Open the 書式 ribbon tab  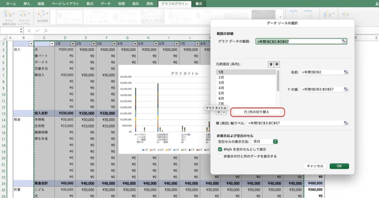[199, 4]
